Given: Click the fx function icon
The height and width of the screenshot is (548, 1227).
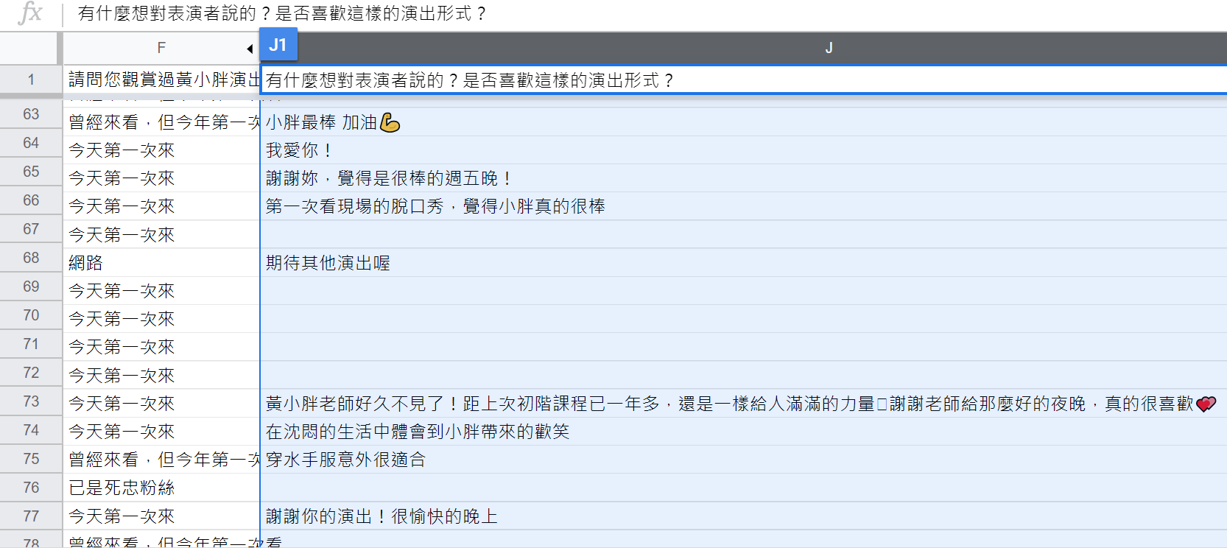Looking at the screenshot, I should tap(29, 13).
